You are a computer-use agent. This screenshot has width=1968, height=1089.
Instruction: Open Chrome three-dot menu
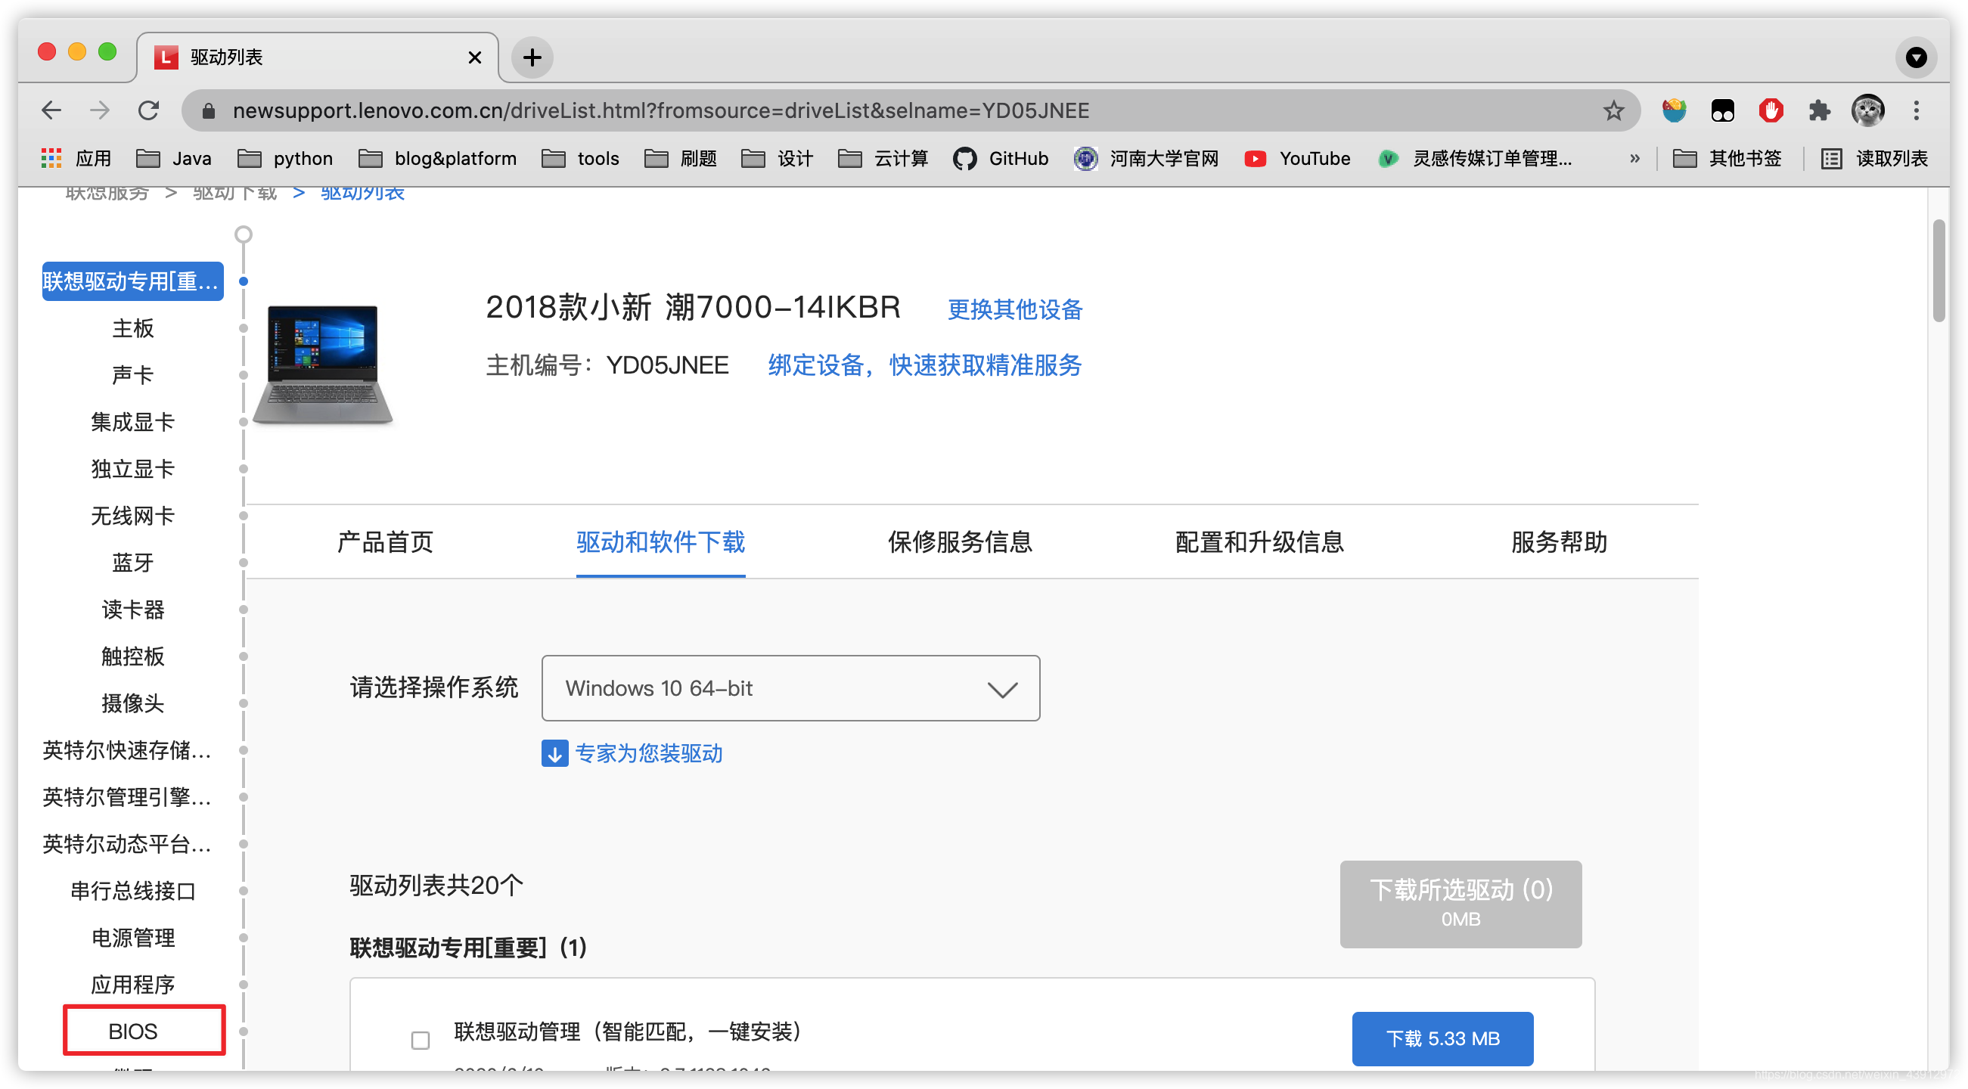(x=1916, y=110)
